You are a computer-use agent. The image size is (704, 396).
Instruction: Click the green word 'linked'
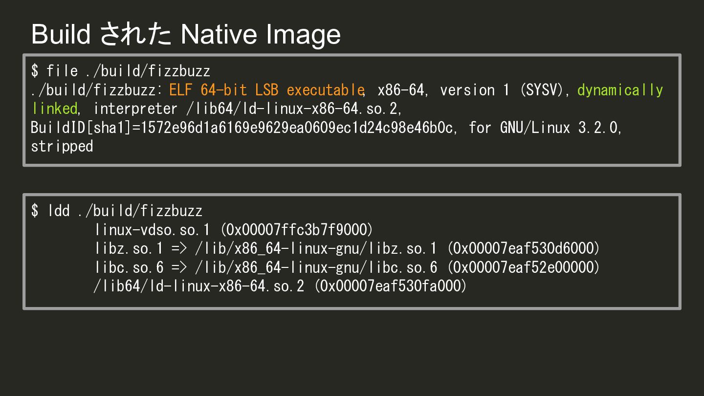click(54, 109)
